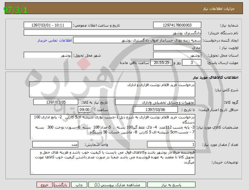Click the اطلاعات کالاهای مورد نیاز section heading
This screenshot has width=249, height=190.
click(215, 77)
